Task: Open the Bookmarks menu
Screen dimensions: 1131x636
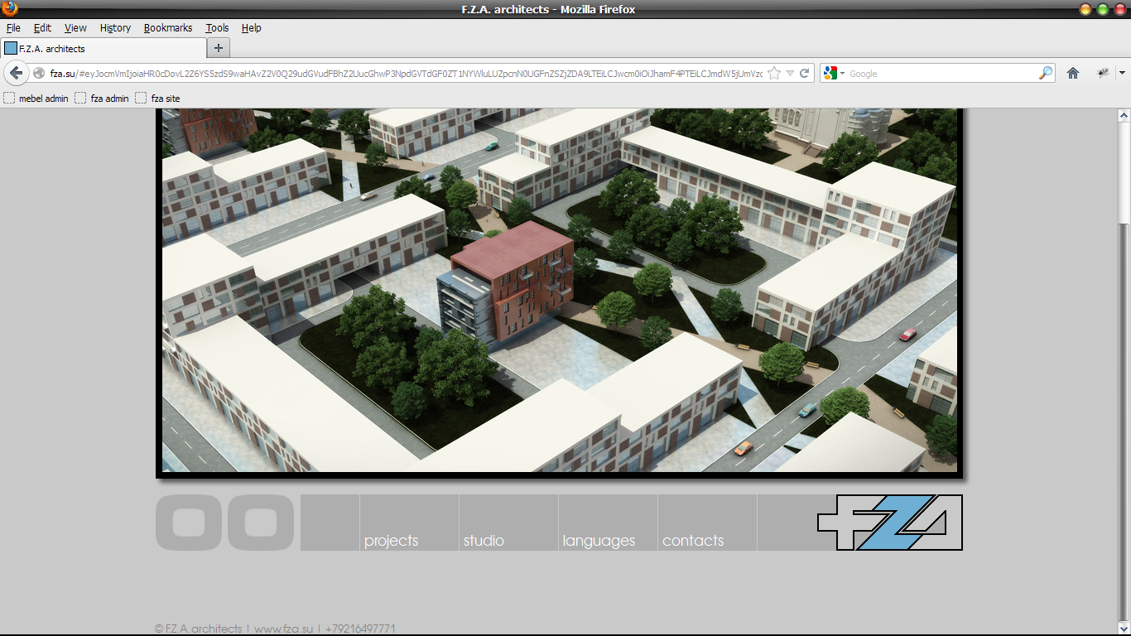Action: pos(167,27)
